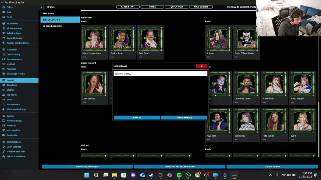Open Modify Game Skin
Screen dimensions: 321x180
coord(16,152)
